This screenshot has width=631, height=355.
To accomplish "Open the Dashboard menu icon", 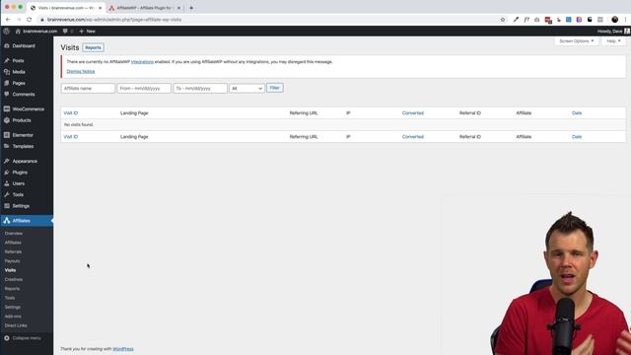I will pyautogui.click(x=7, y=46).
